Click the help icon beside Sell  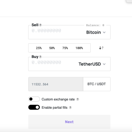40,25
